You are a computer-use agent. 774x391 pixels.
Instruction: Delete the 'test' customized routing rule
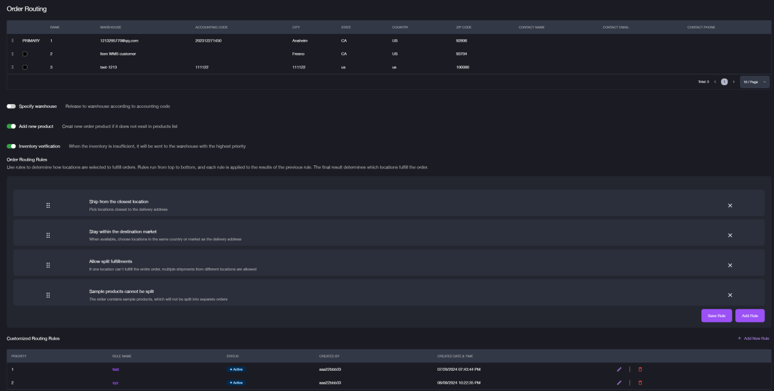641,370
